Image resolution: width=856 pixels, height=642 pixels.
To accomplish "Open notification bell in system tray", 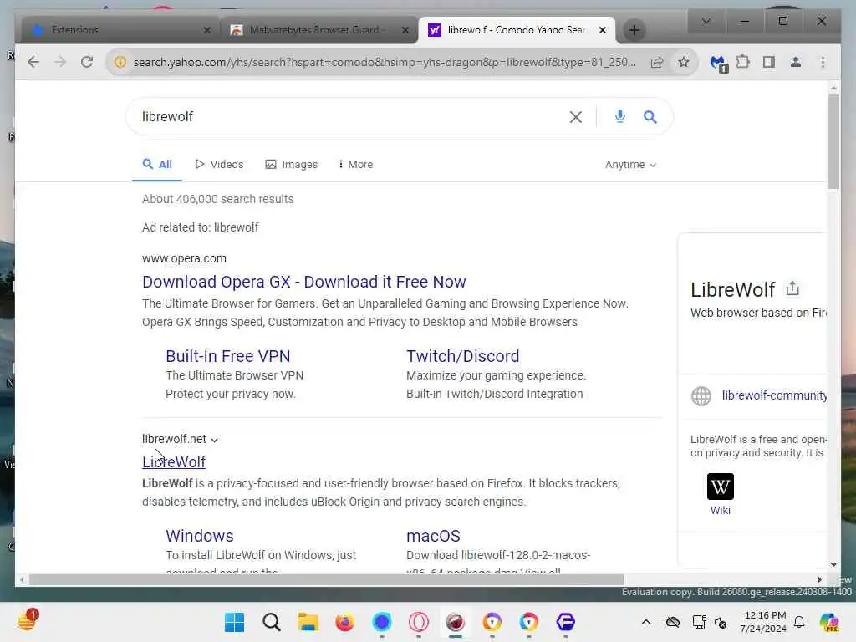I will [798, 622].
